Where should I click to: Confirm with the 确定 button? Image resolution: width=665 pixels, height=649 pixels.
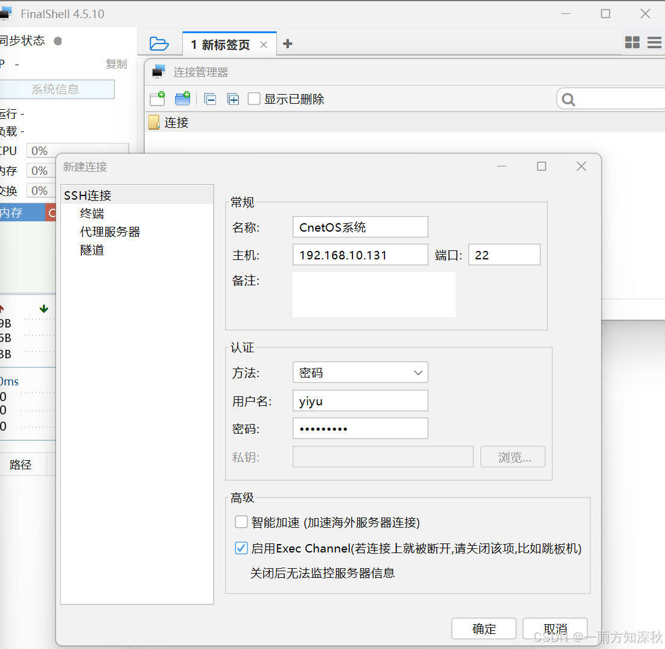(484, 628)
